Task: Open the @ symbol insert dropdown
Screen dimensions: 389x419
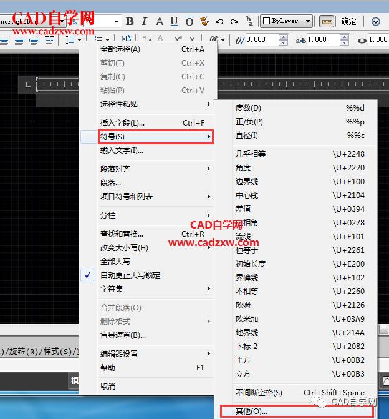Action: click(214, 40)
